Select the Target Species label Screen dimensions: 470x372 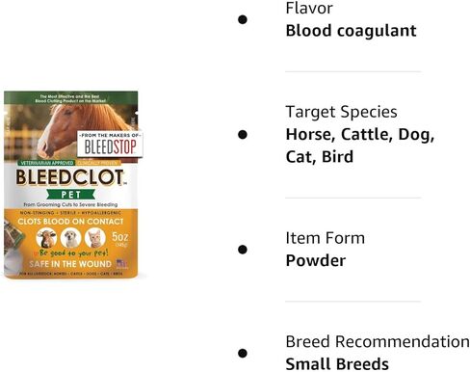(342, 112)
